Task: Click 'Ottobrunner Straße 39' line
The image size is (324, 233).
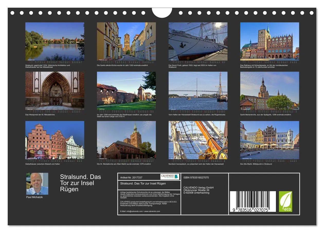Action: [196, 190]
